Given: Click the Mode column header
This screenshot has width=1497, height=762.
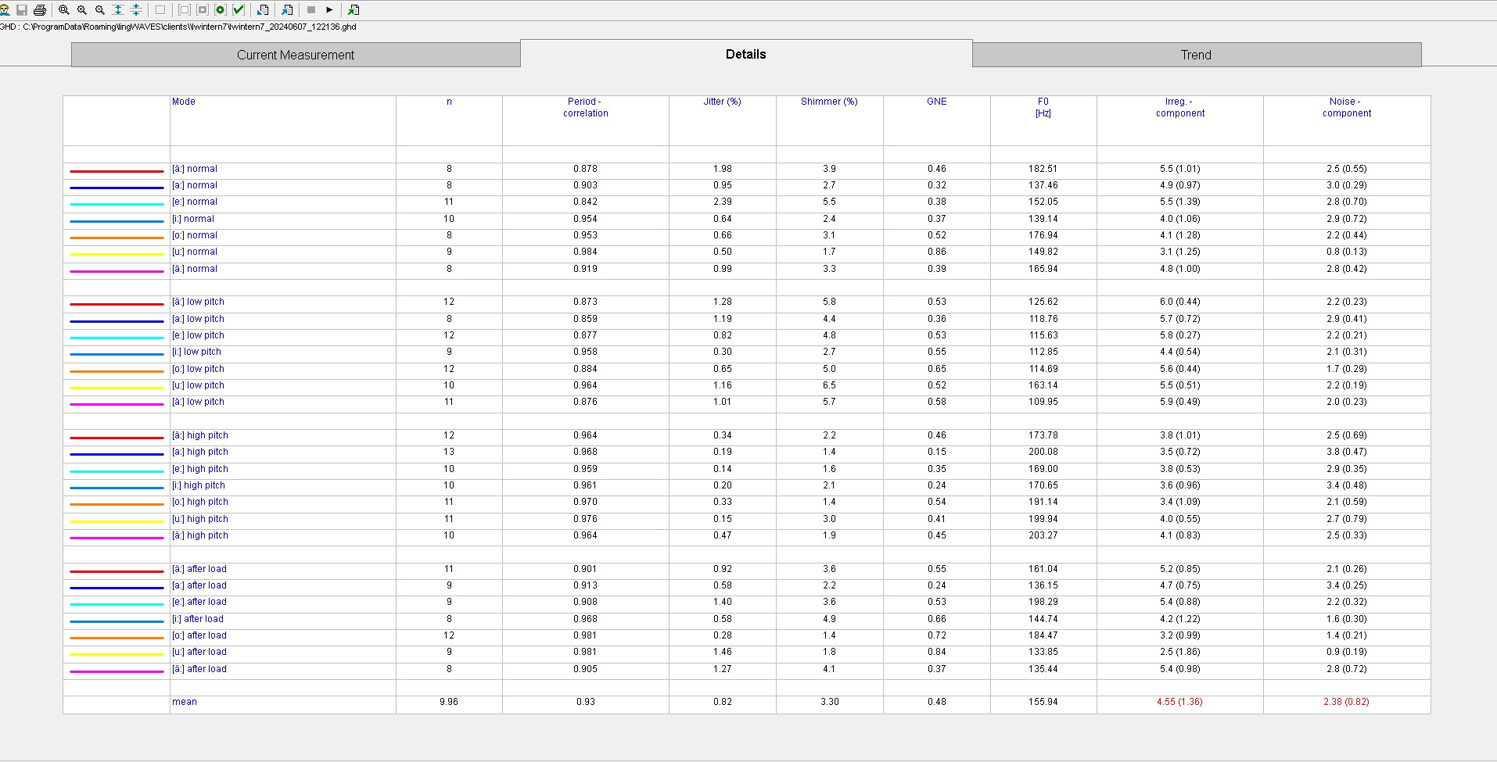Looking at the screenshot, I should click(184, 102).
